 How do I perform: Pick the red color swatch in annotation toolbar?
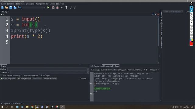(x=191, y=44)
